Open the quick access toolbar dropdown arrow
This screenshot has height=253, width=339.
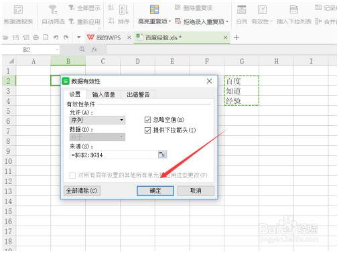click(x=78, y=37)
